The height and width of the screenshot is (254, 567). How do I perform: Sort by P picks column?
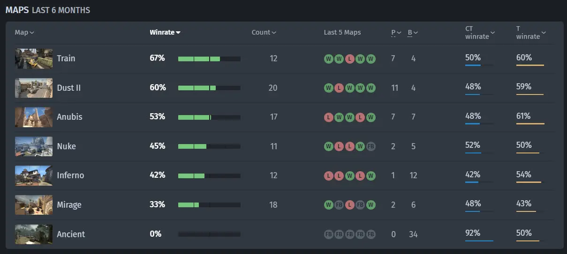point(396,32)
